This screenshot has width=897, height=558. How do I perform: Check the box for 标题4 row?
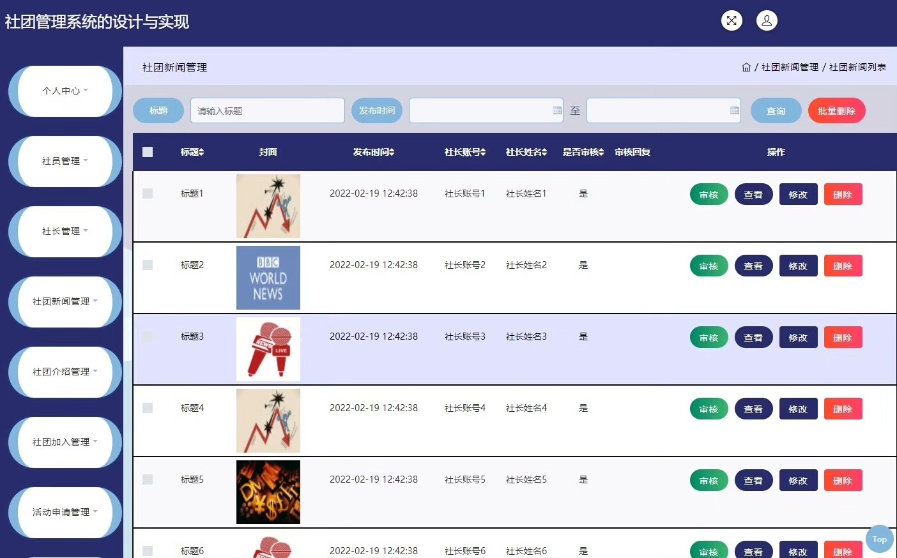pos(148,408)
